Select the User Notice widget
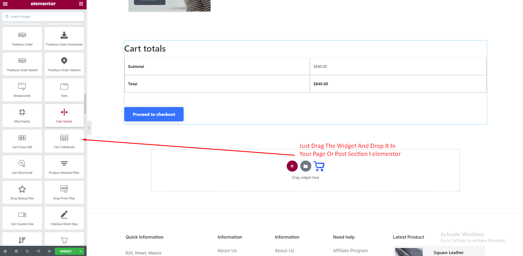Image resolution: width=523 pixels, height=256 pixels. pos(64,115)
